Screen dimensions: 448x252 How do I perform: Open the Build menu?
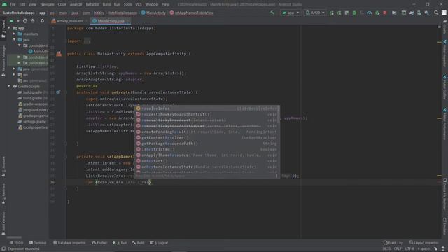coord(106,4)
